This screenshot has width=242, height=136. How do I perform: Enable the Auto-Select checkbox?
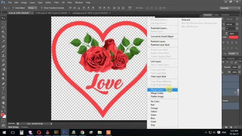pyautogui.click(x=13, y=8)
